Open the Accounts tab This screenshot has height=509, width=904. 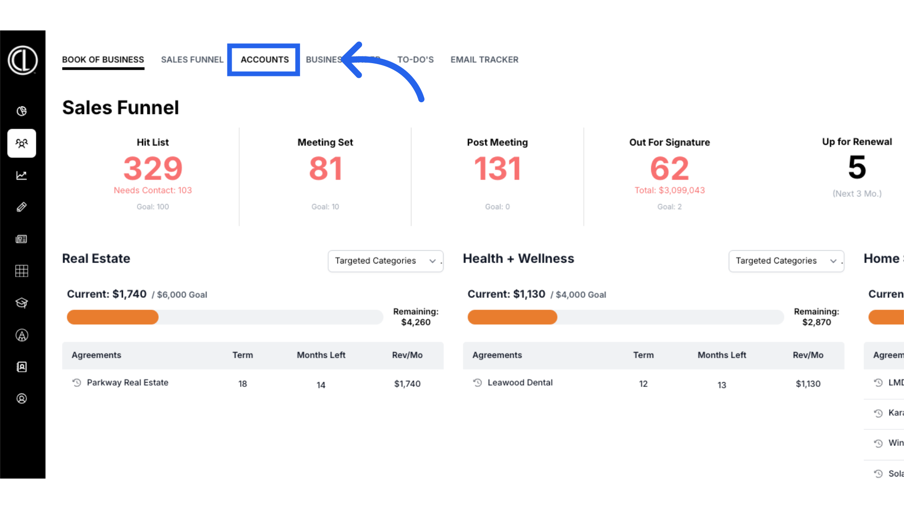(x=265, y=60)
